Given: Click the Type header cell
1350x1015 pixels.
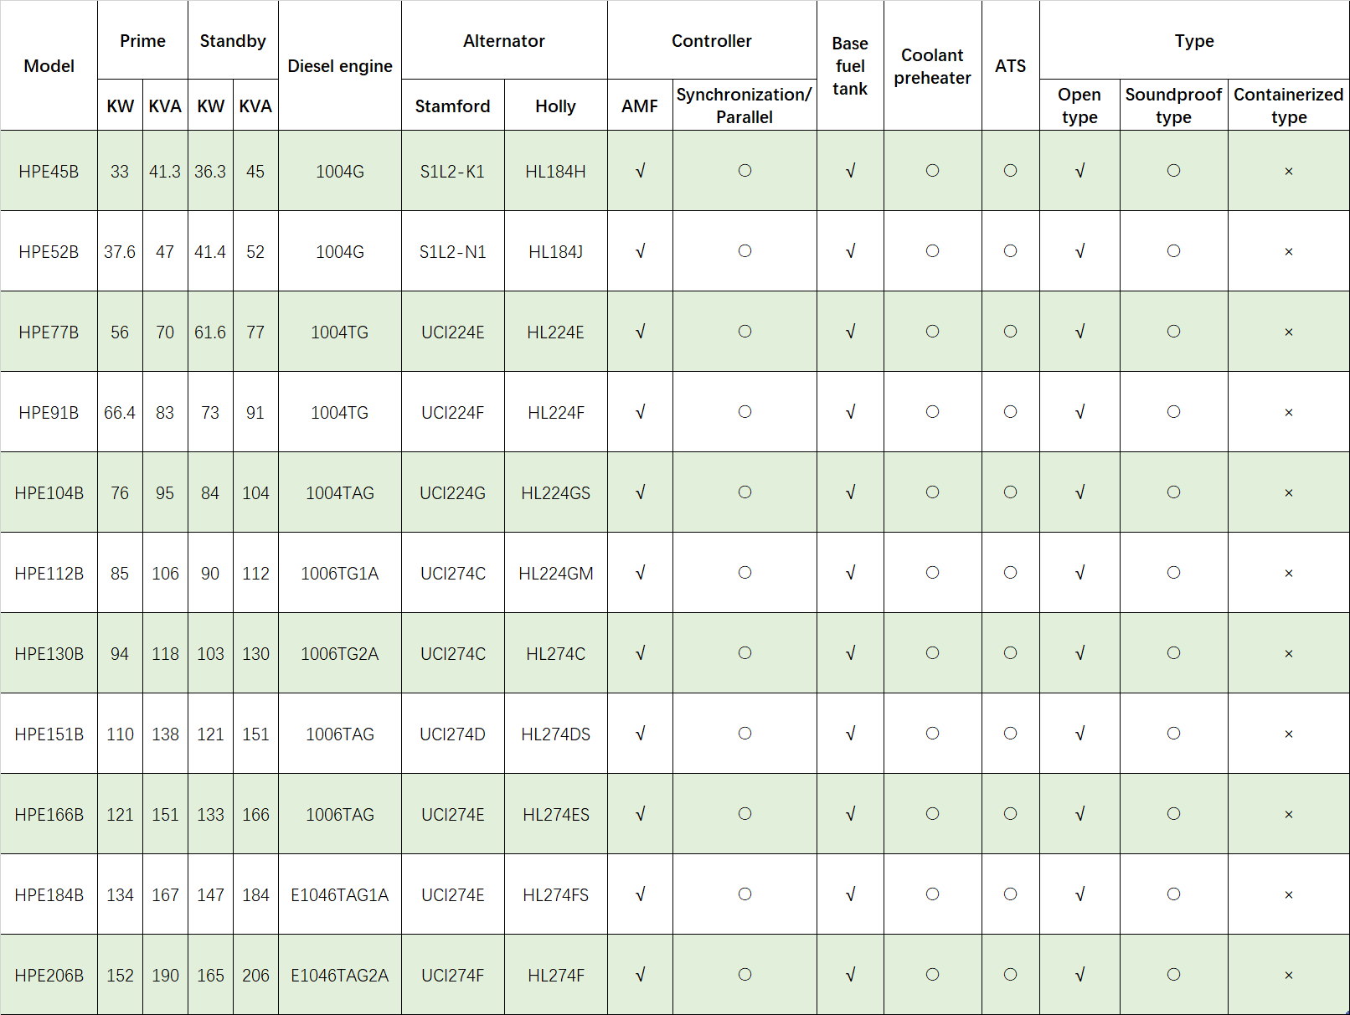Looking at the screenshot, I should click(1194, 40).
